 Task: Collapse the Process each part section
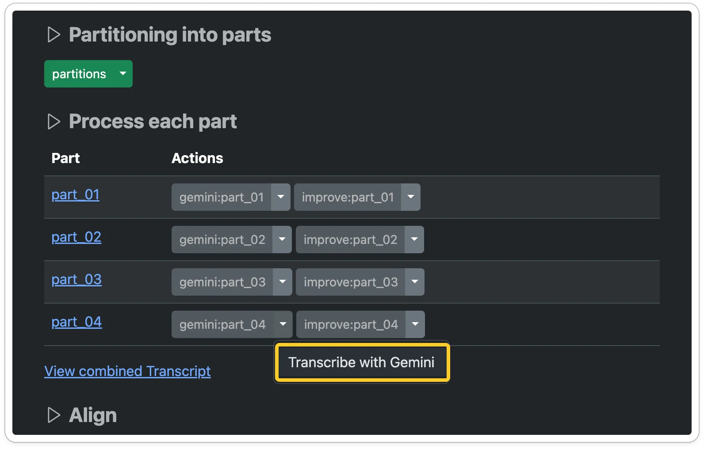click(x=54, y=122)
